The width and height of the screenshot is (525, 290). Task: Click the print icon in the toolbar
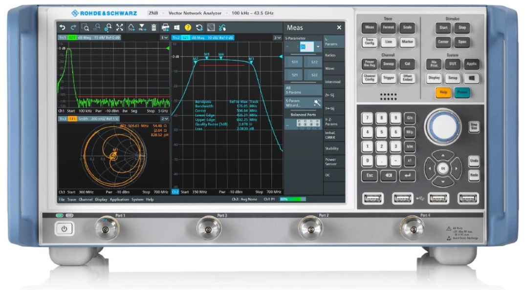pos(166,28)
